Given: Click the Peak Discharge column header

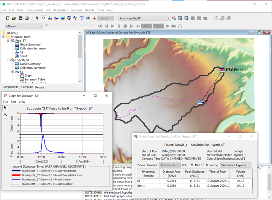Looking at the screenshot, I should click(x=194, y=174).
